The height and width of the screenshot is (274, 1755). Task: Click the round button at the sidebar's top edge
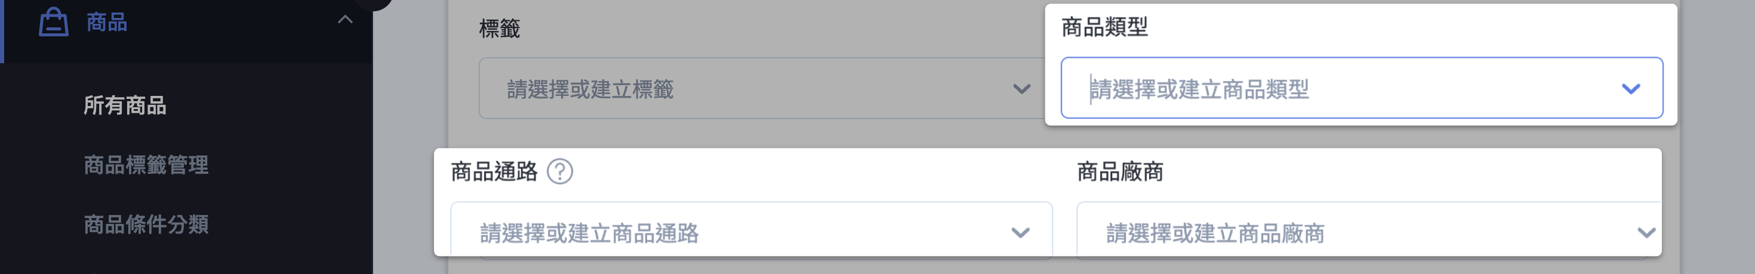[x=372, y=3]
